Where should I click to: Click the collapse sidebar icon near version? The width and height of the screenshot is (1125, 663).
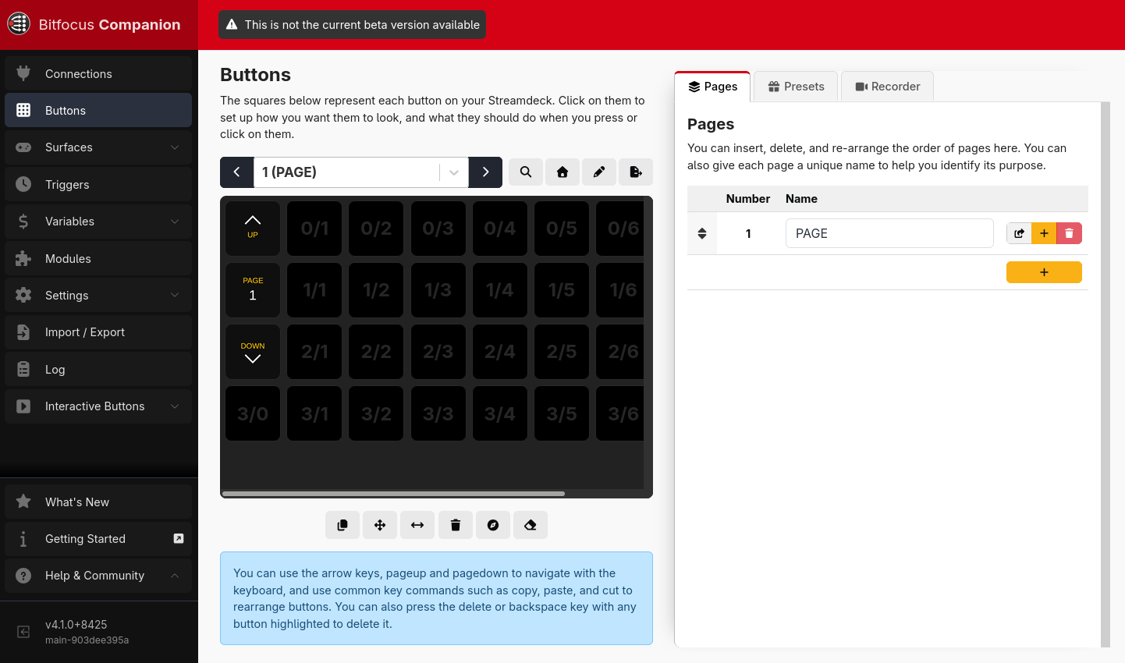23,632
